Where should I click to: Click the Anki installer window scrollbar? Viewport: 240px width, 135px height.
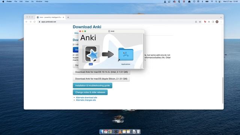click(x=144, y=51)
